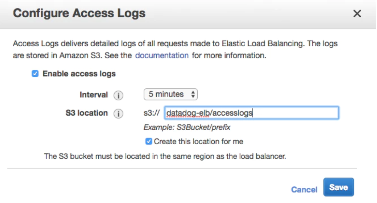Close the Configure Access Logs dialog
Viewport: 377px width, 203px height.
357,14
